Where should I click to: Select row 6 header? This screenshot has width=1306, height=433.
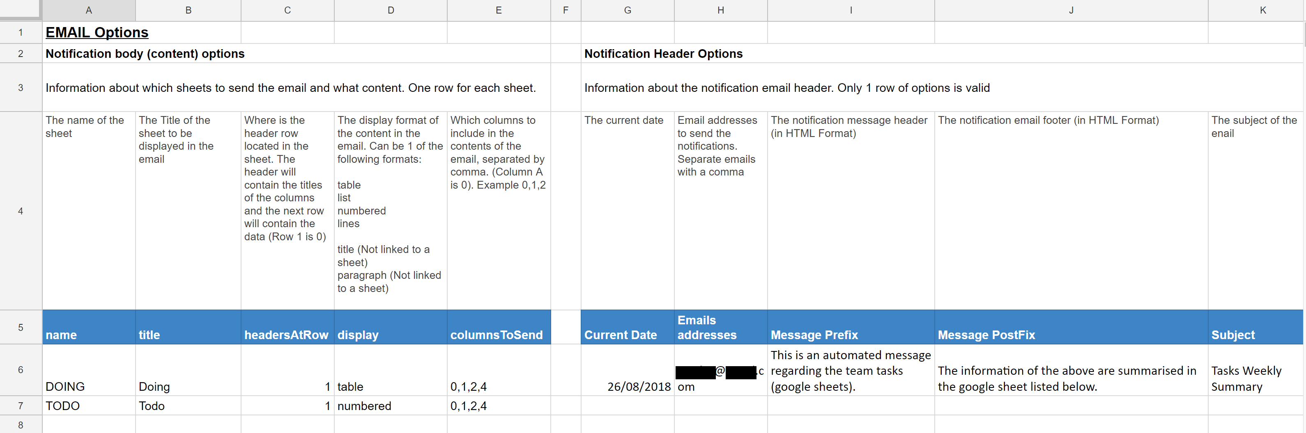pos(21,370)
